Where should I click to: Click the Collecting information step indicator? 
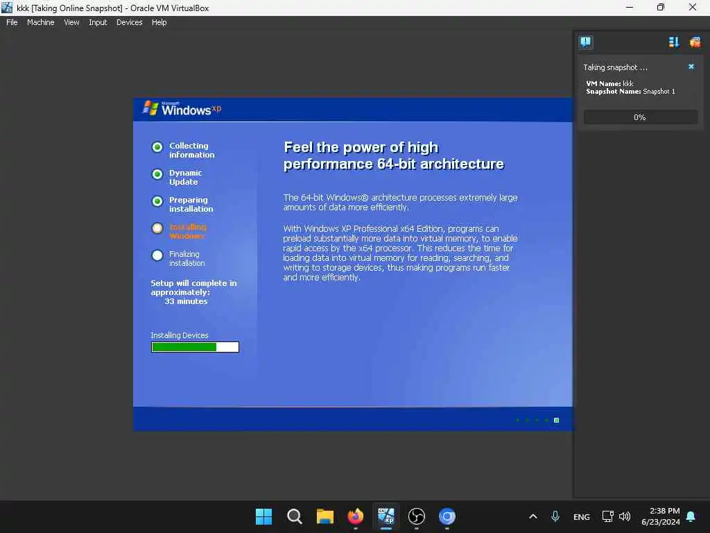[x=157, y=147]
